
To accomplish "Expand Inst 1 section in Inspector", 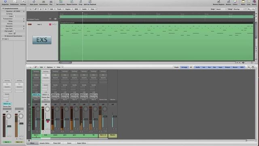I will (3, 39).
